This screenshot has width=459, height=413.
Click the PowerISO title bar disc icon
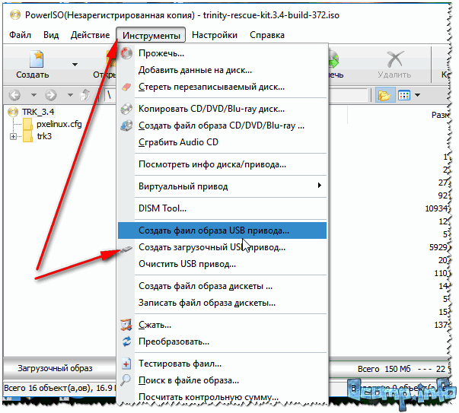[15, 14]
